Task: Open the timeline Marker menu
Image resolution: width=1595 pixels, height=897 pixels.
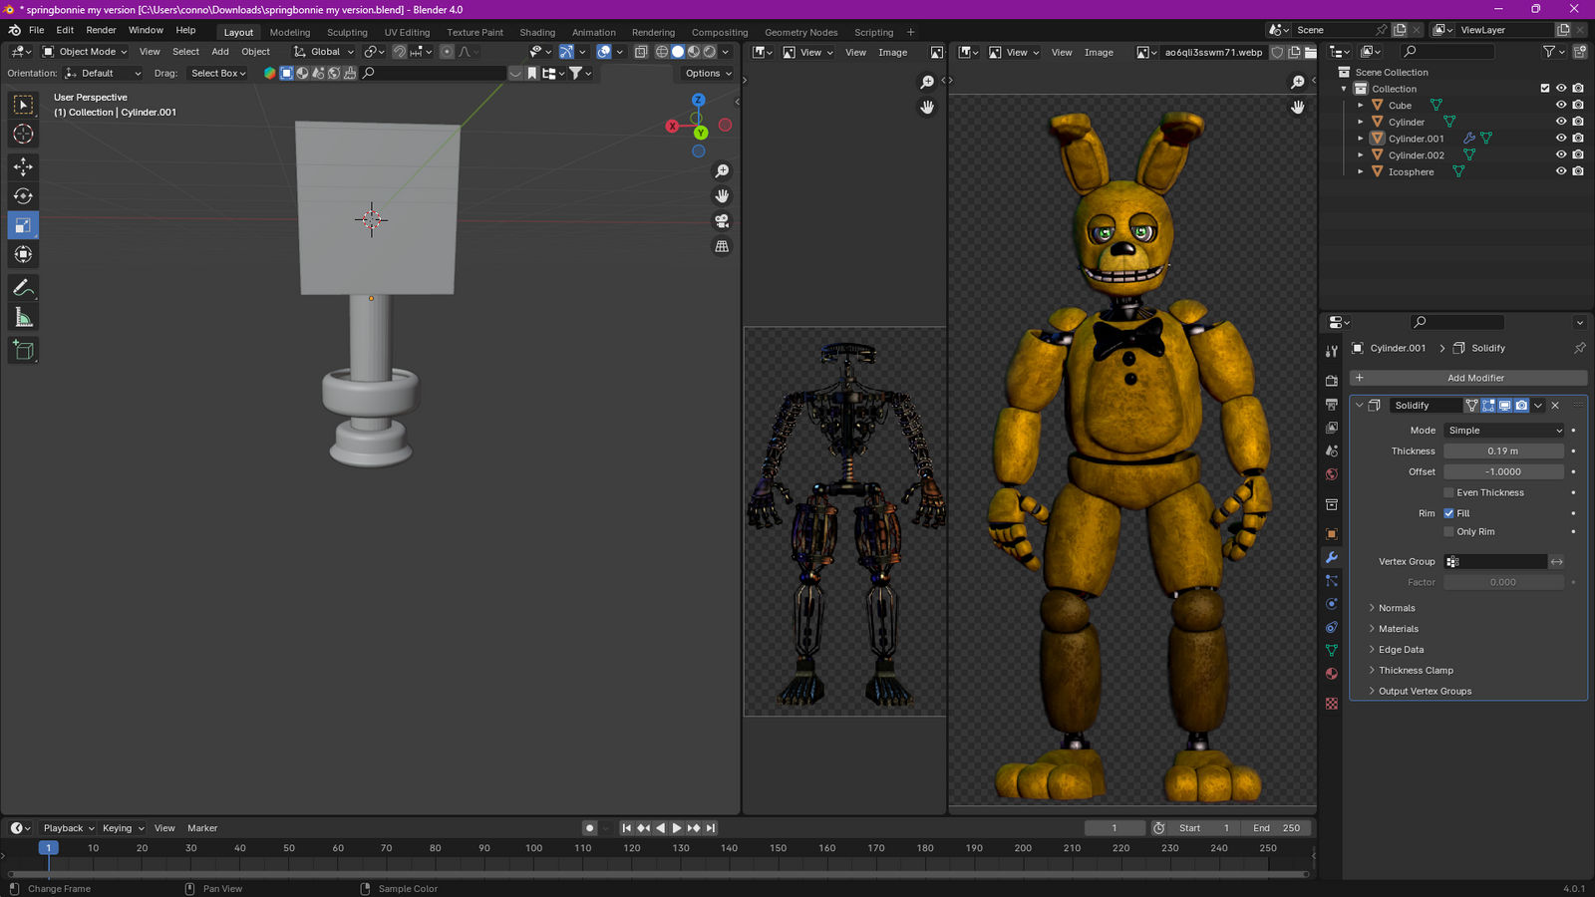Action: click(202, 828)
